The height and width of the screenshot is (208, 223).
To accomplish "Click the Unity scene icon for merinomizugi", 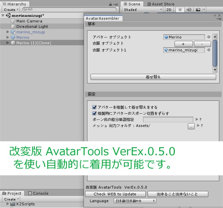I will (8, 15).
